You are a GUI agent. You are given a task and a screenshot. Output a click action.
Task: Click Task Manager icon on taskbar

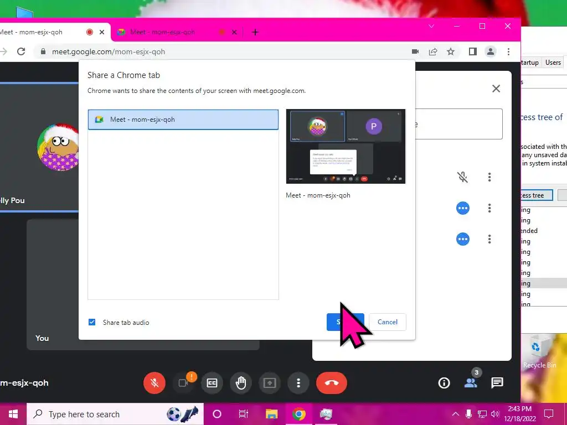point(326,414)
